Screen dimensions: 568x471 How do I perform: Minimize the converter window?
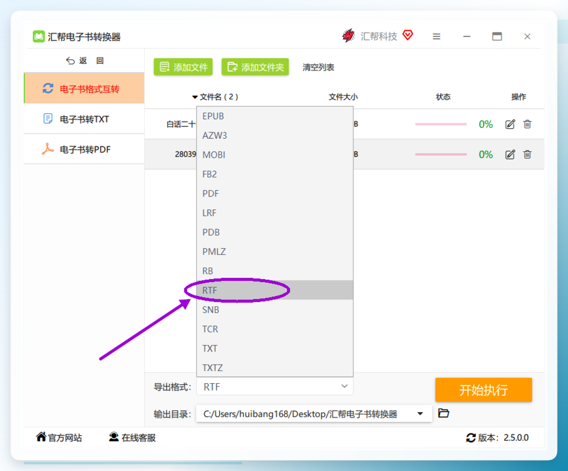(467, 36)
